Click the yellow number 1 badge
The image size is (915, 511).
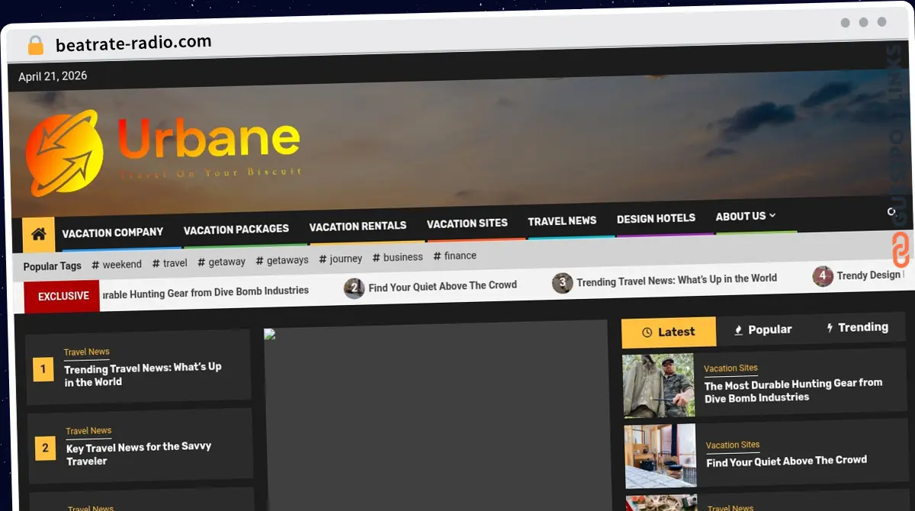(43, 370)
